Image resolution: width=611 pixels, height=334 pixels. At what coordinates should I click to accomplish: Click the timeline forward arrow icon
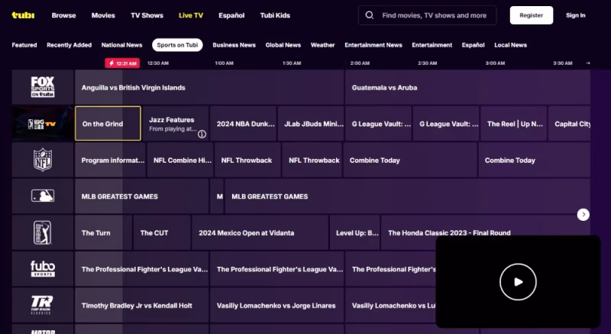(588, 63)
